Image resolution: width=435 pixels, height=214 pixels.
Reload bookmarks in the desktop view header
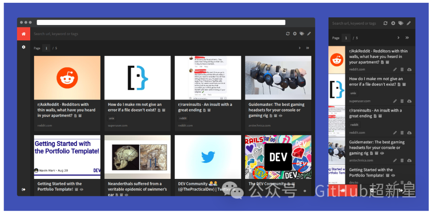pyautogui.click(x=288, y=34)
